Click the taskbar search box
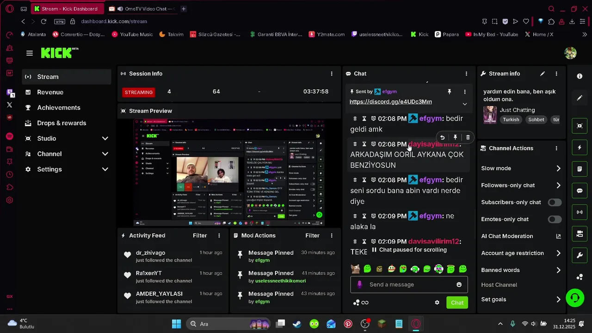Viewport: 592px width, 333px height. 228,324
